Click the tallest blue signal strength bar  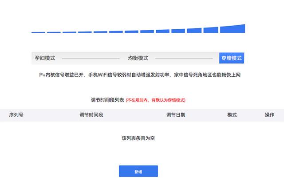[x=233, y=28]
